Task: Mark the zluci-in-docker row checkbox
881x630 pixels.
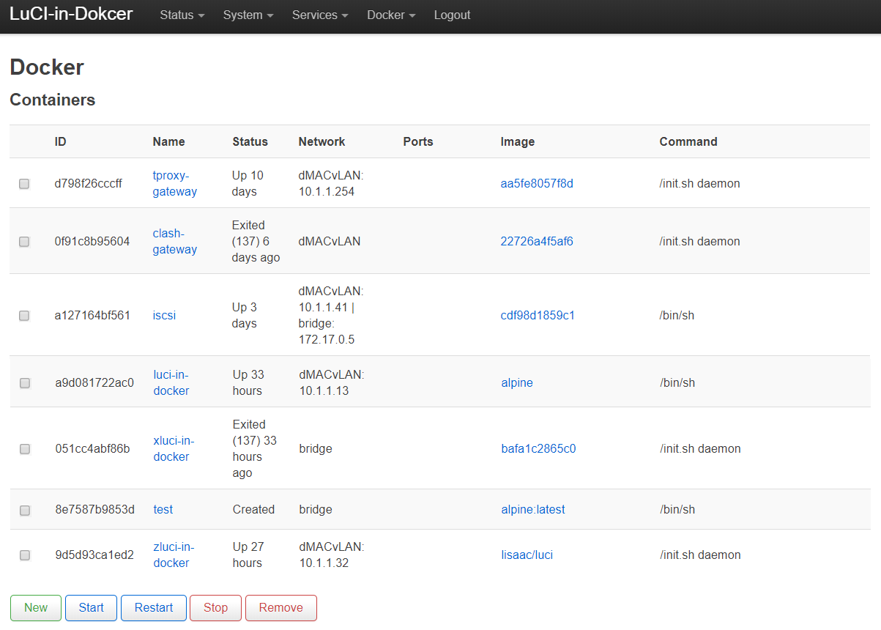Action: [x=25, y=555]
